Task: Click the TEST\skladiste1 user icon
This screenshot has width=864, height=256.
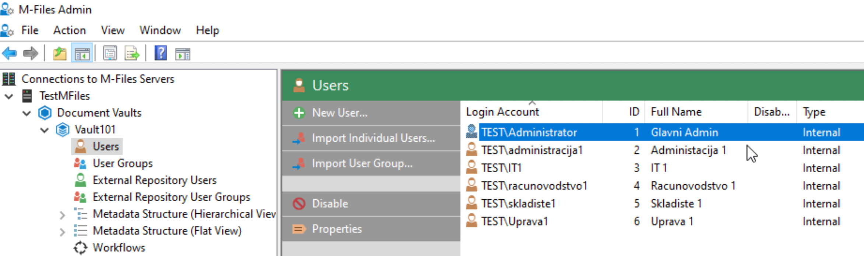Action: tap(471, 203)
